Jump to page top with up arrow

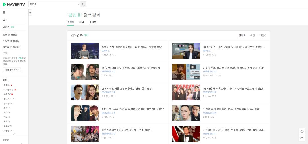click(302, 138)
